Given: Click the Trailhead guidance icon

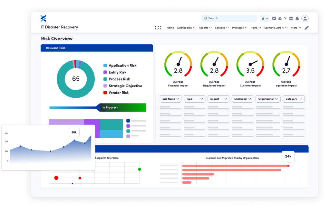Looking at the screenshot, I should [x=280, y=19].
